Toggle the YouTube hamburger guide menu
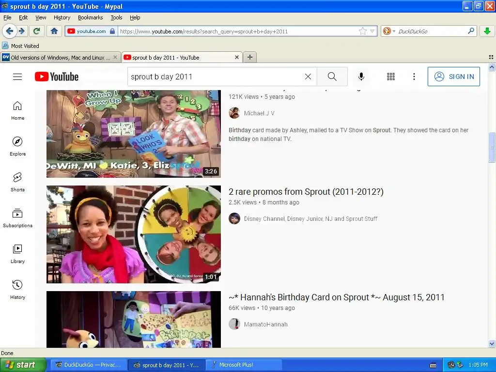Screen dimensions: 496x372 click(17, 77)
